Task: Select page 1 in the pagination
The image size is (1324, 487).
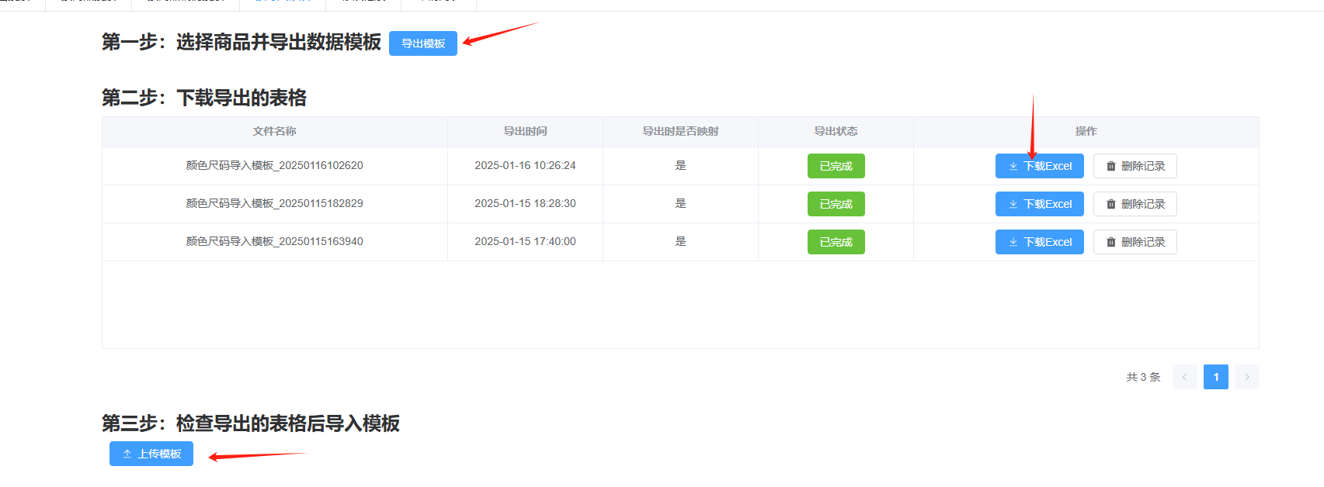Action: coord(1215,377)
